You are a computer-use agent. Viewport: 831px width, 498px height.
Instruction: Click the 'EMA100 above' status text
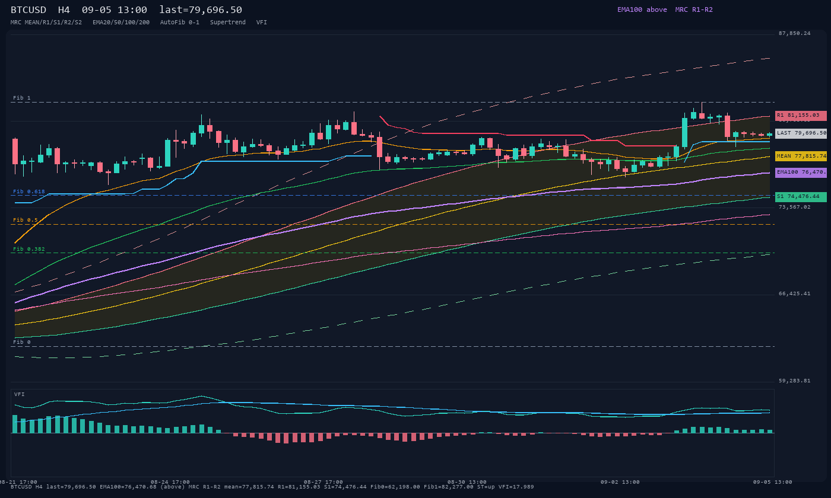[x=642, y=9]
